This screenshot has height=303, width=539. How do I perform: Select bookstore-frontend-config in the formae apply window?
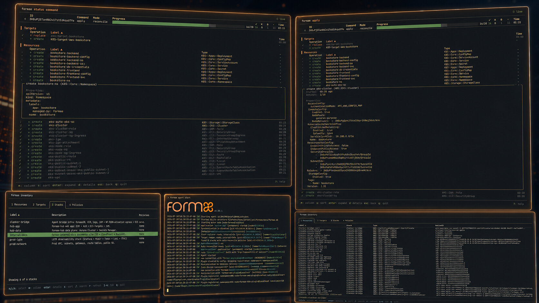coord(342,76)
